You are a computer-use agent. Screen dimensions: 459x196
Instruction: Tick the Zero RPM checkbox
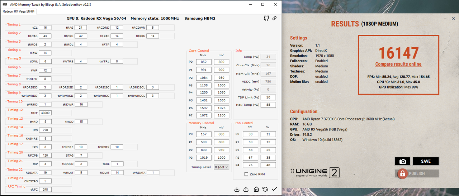pos(246,174)
